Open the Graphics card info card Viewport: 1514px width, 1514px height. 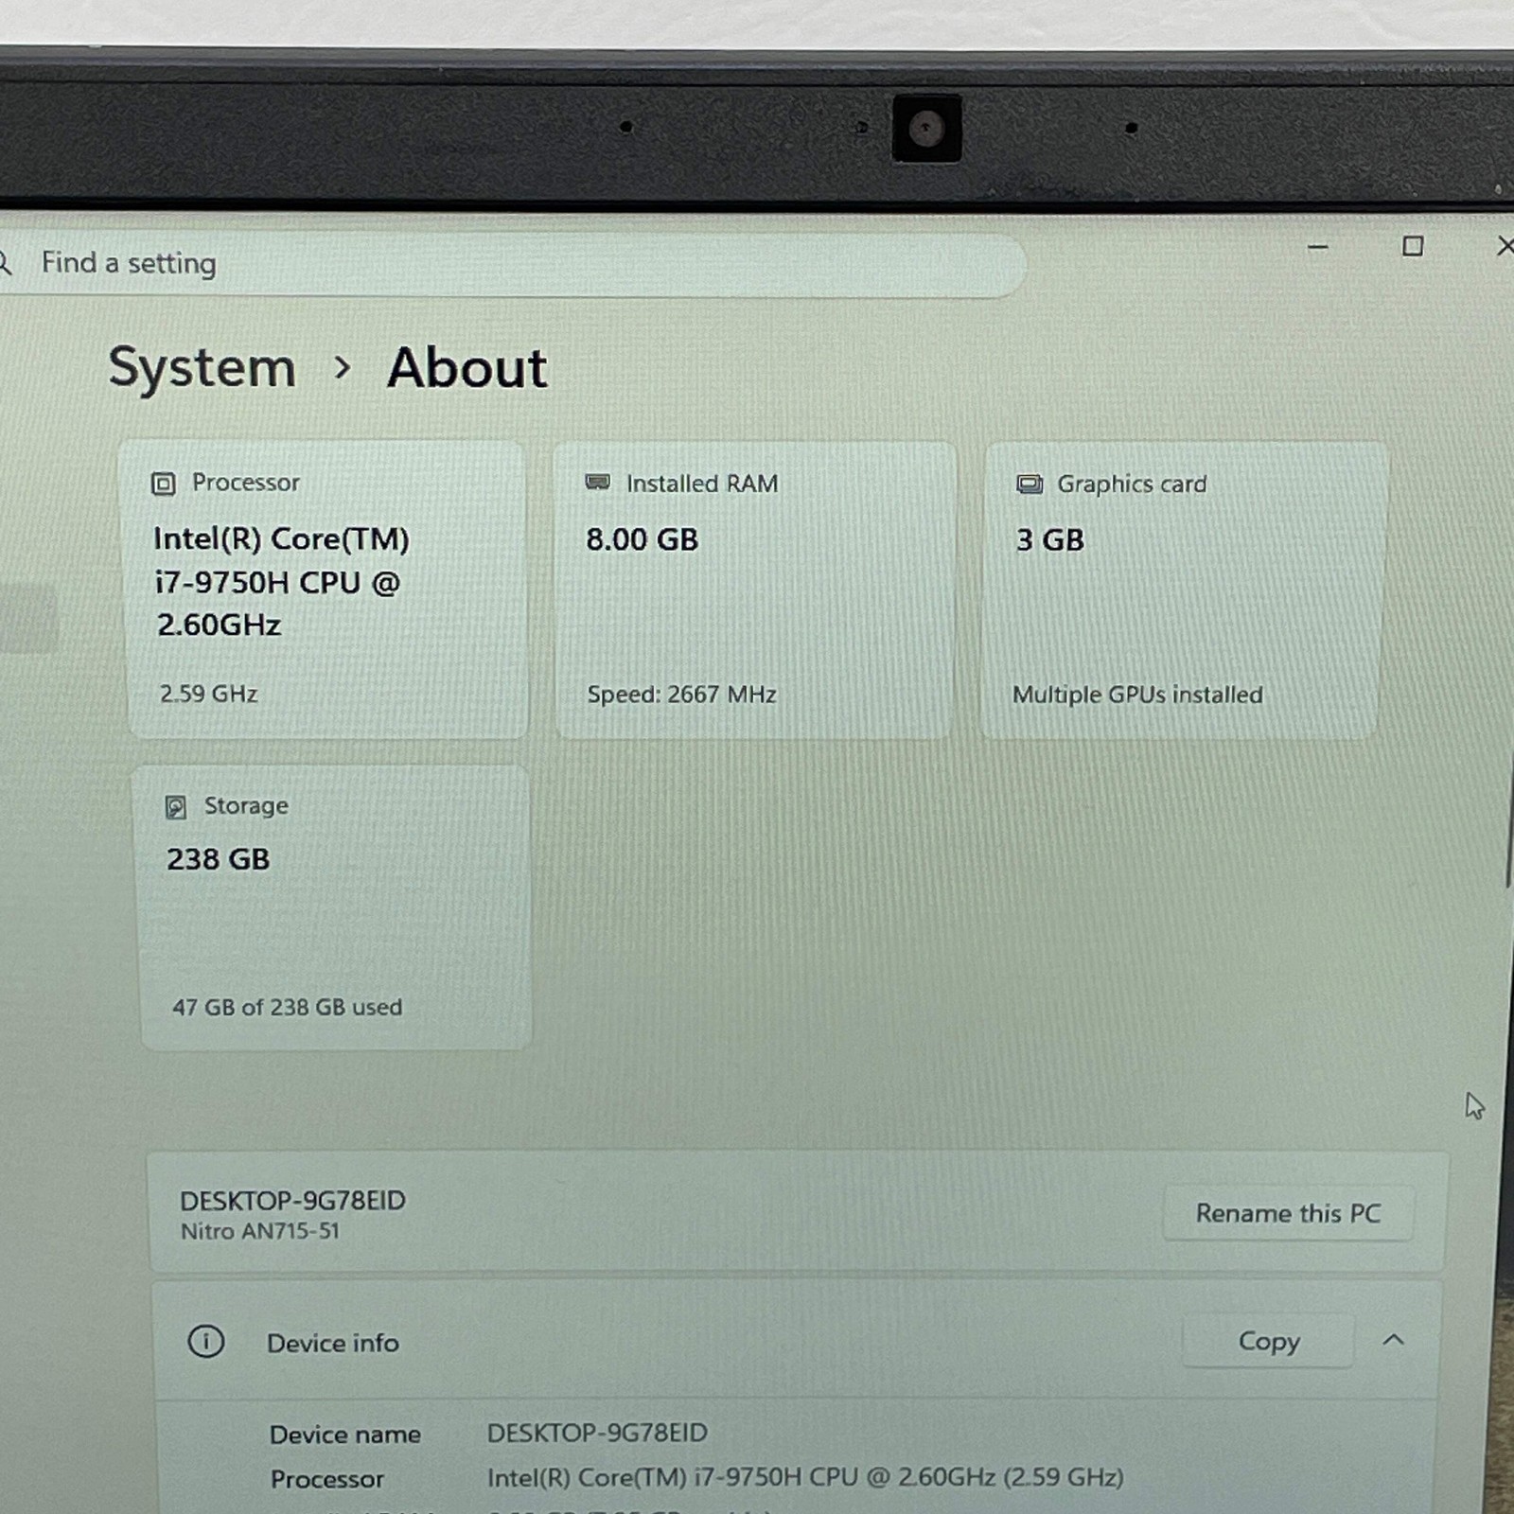1184,590
